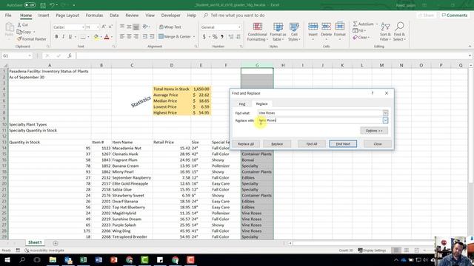474x266 pixels.
Task: Open the font name dropdown
Action: 83,27
